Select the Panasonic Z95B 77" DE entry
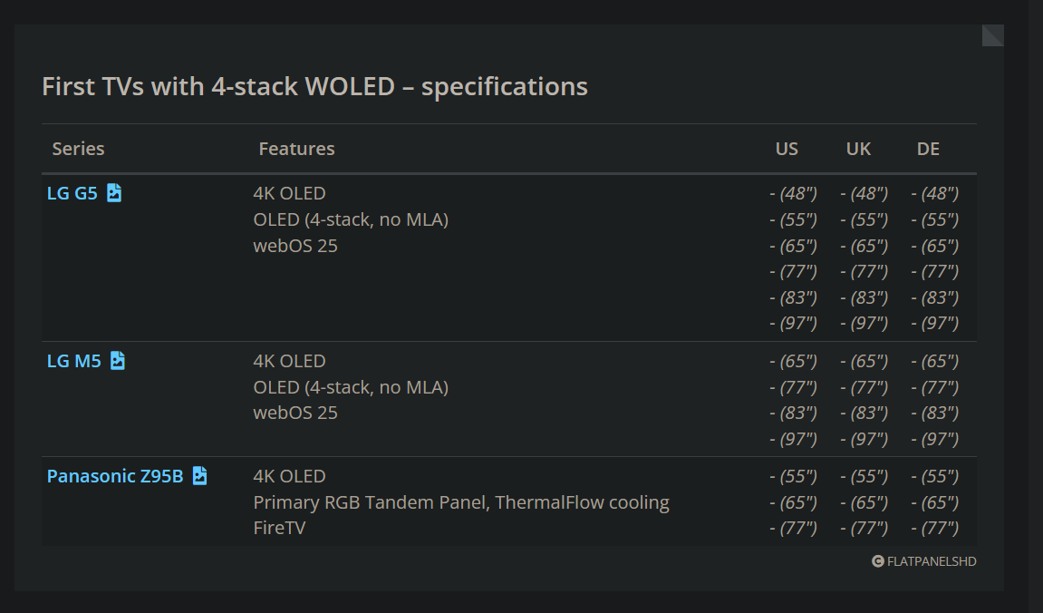 (934, 528)
